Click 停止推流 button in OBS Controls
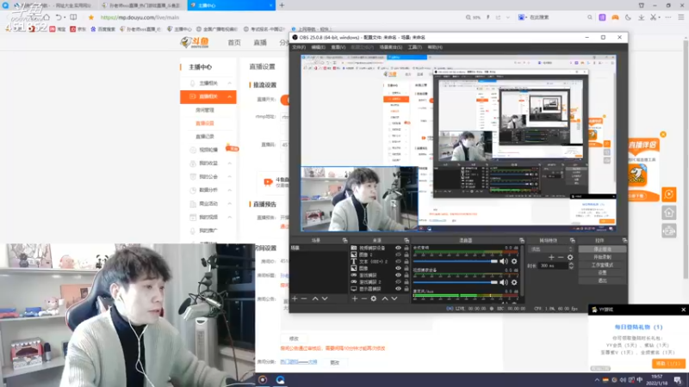The height and width of the screenshot is (387, 689). point(602,249)
